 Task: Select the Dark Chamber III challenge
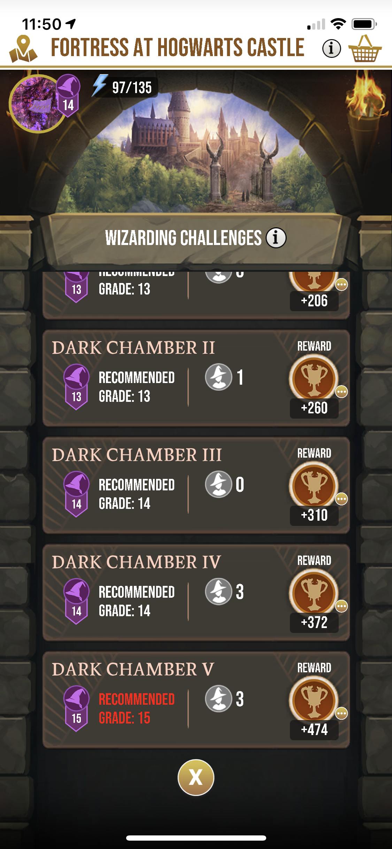(x=196, y=485)
